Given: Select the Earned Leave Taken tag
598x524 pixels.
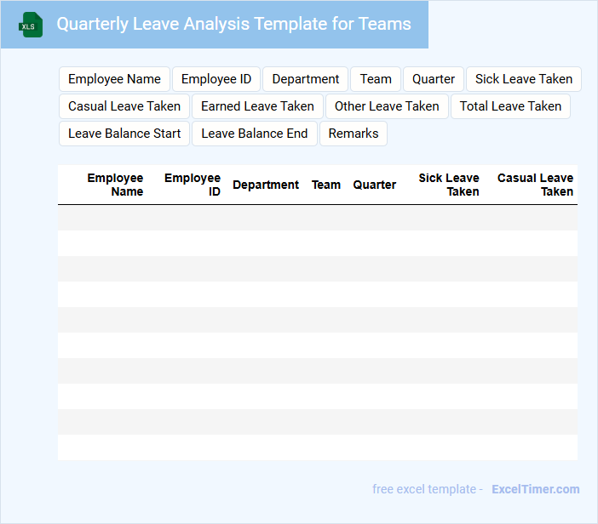Looking at the screenshot, I should 257,106.
